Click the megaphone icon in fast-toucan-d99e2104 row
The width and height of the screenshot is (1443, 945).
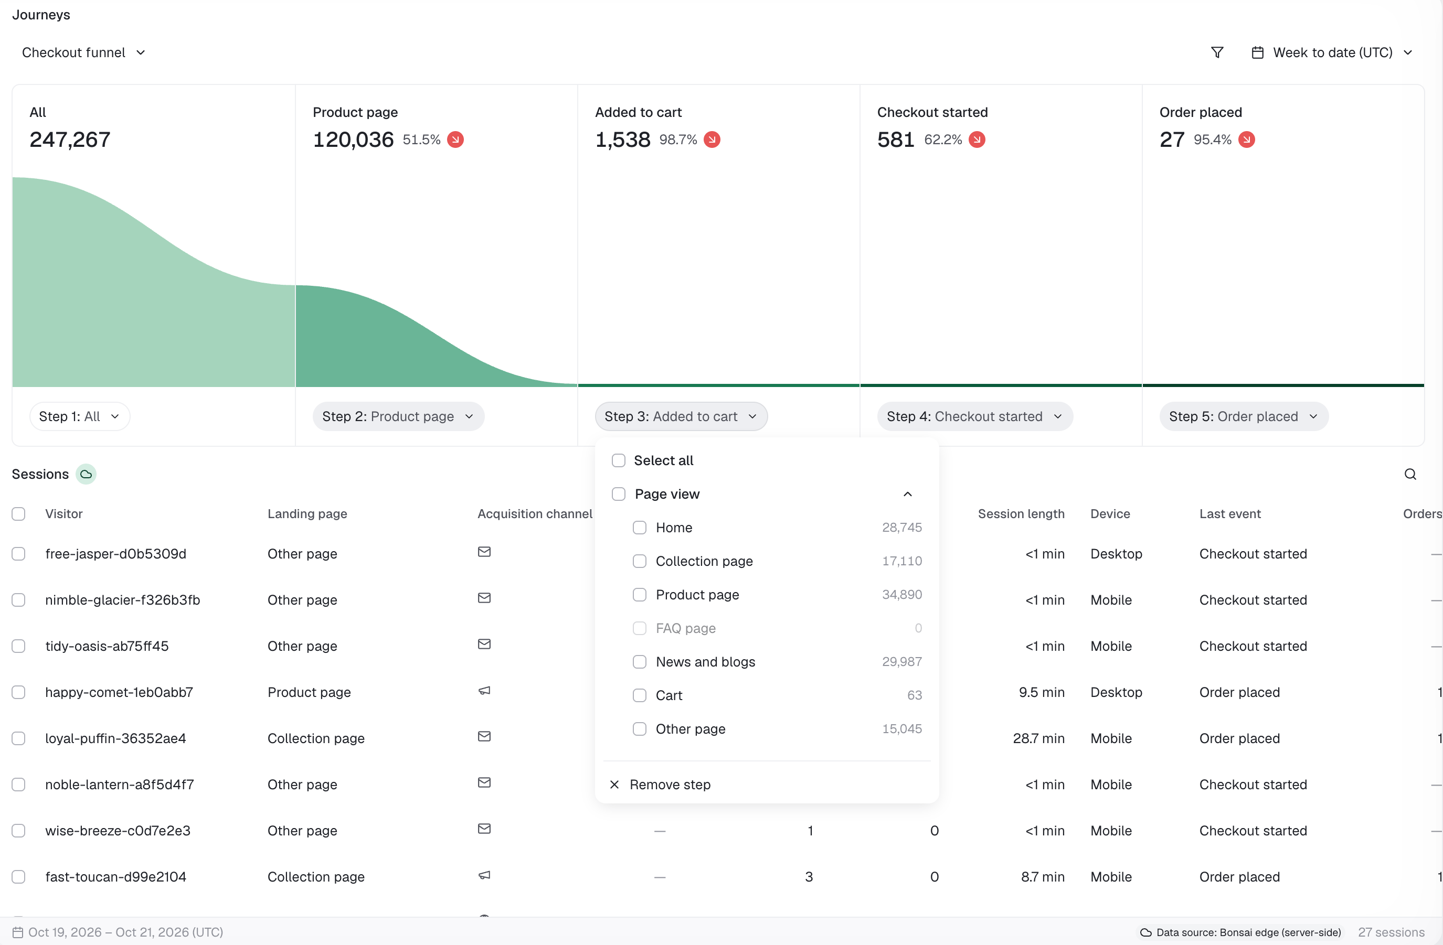point(484,875)
